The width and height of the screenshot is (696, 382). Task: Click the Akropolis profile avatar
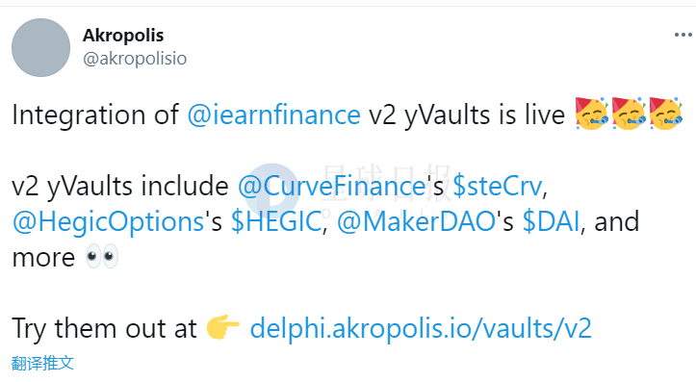[40, 47]
